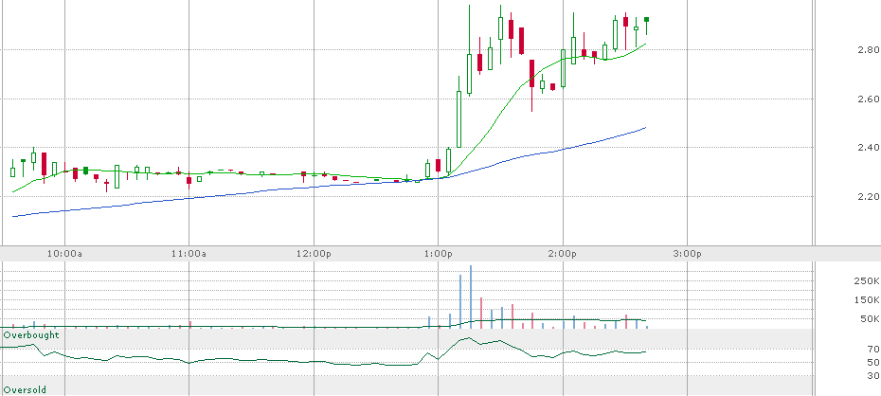The height and width of the screenshot is (396, 881).
Task: Click the 2.80 price axis label
Action: coord(868,49)
